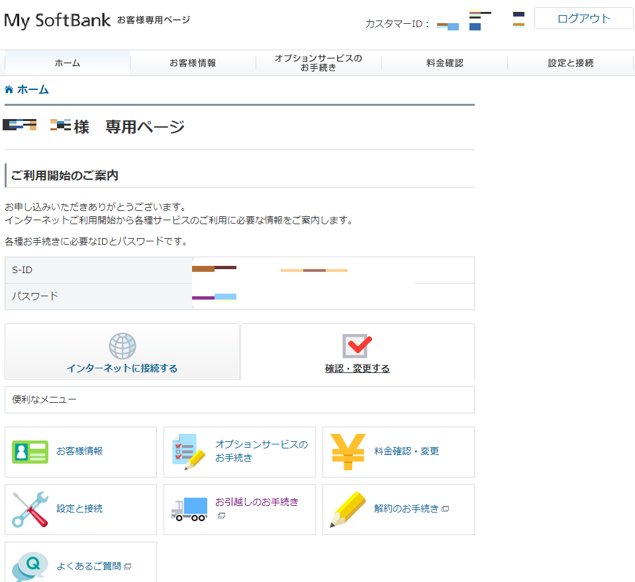
Task: Open よくあるご質問 link
Action: [x=89, y=566]
